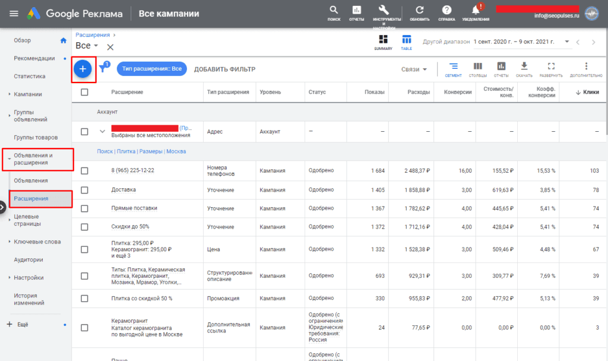Open the Отчеты icon in table toolbar
Viewport: 608px width, 361px height.
(501, 69)
